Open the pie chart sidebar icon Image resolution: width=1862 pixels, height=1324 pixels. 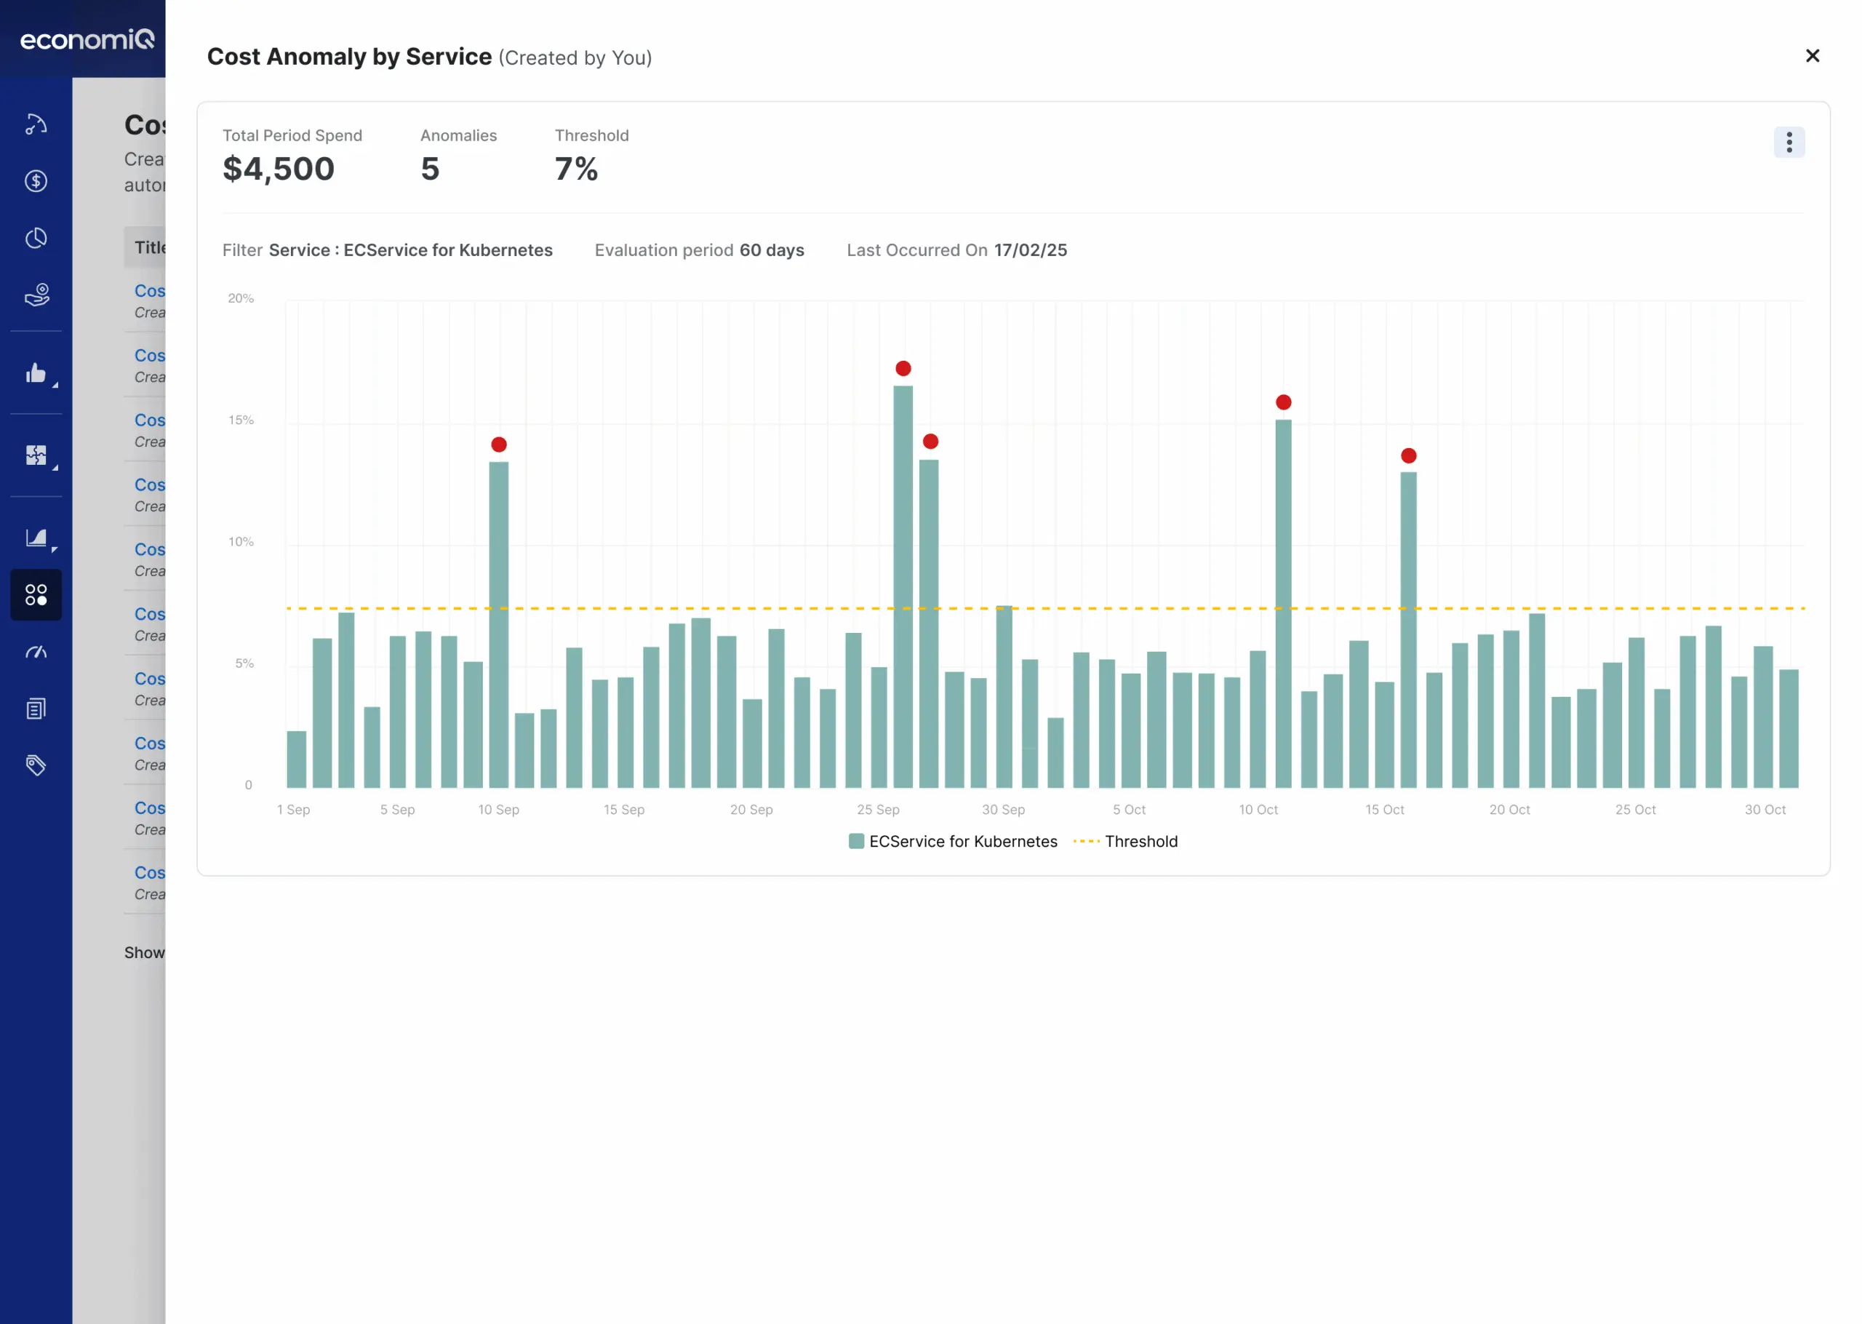[36, 238]
